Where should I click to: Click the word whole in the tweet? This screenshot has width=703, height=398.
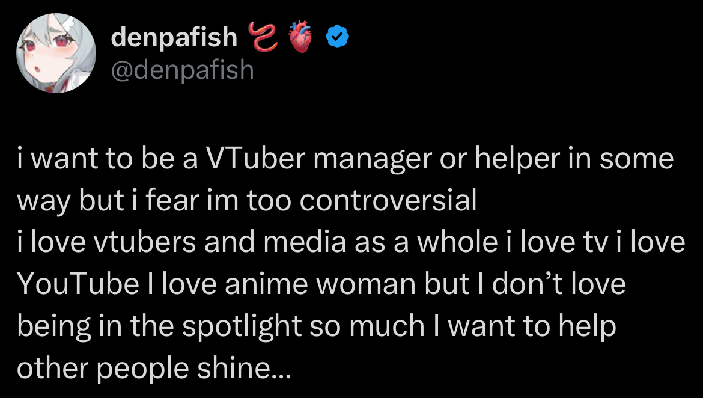click(457, 242)
